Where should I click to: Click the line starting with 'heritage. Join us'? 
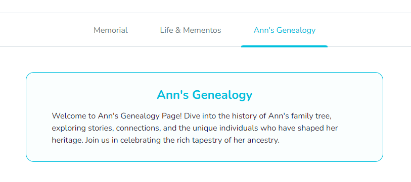tap(166, 140)
